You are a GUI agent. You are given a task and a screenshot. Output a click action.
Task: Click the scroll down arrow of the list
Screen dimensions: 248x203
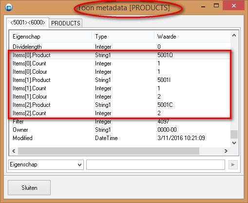[234, 143]
